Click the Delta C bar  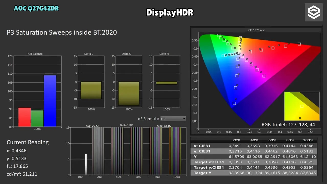[129, 94]
